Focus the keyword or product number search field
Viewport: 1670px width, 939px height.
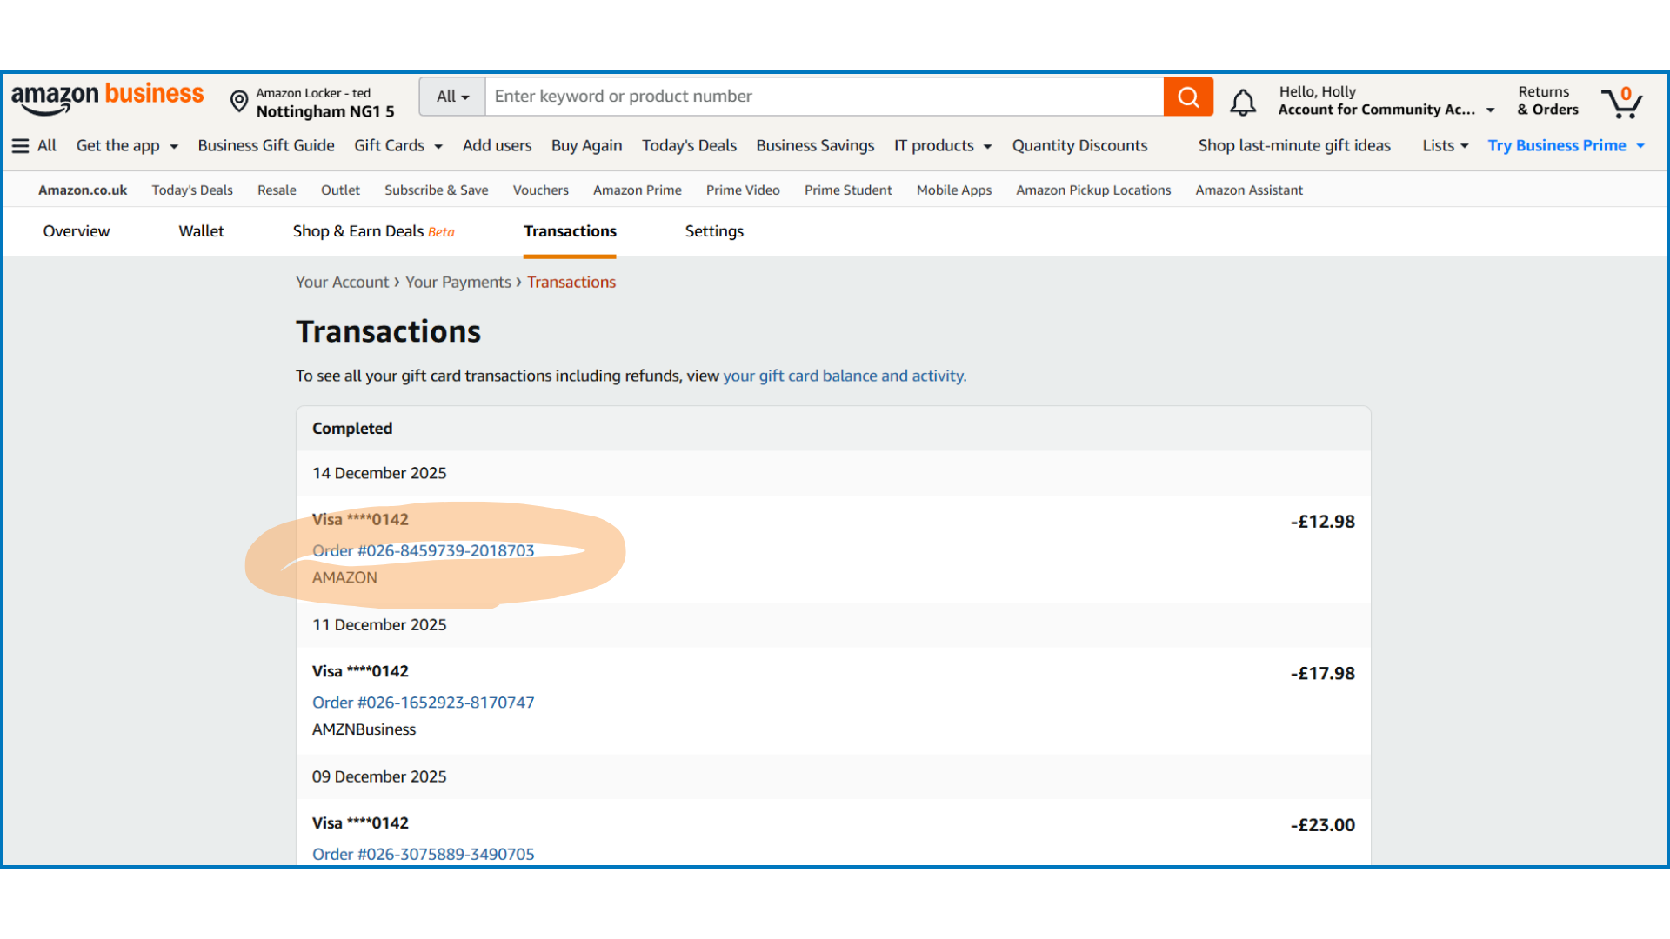coord(824,97)
